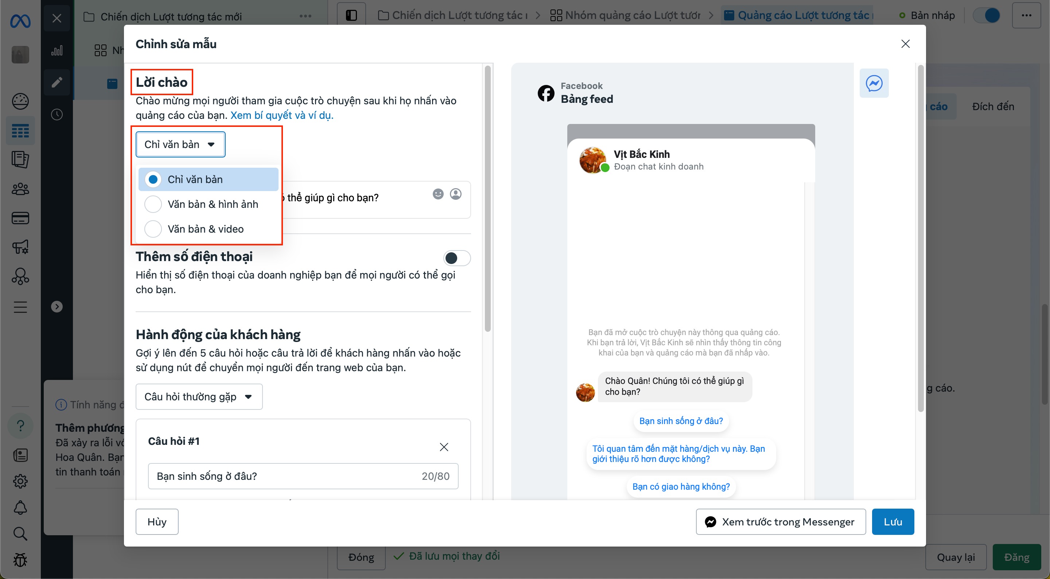Click the Messenger preview icon
Image resolution: width=1050 pixels, height=579 pixels.
point(874,83)
